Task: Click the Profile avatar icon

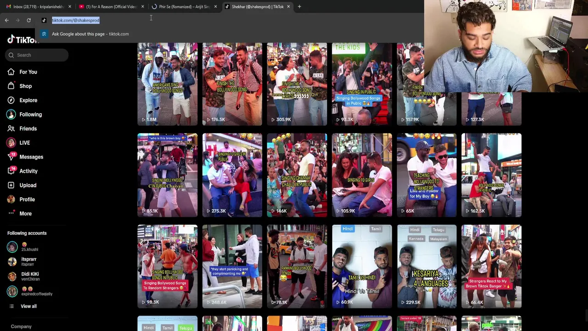Action: 11,200
